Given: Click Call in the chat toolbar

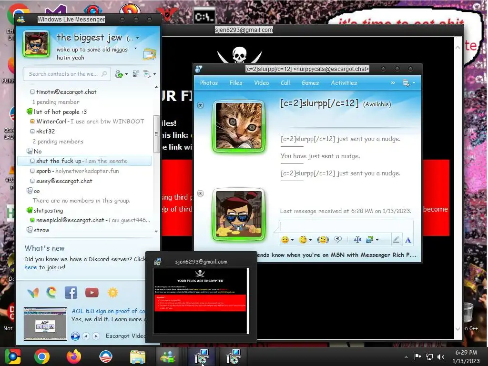Looking at the screenshot, I should 285,83.
